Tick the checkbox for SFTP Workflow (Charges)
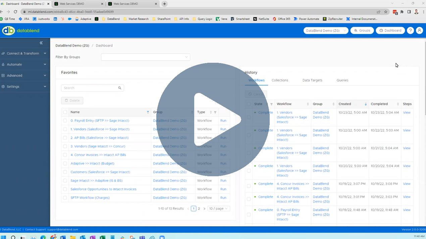The image size is (426, 239). click(65, 198)
